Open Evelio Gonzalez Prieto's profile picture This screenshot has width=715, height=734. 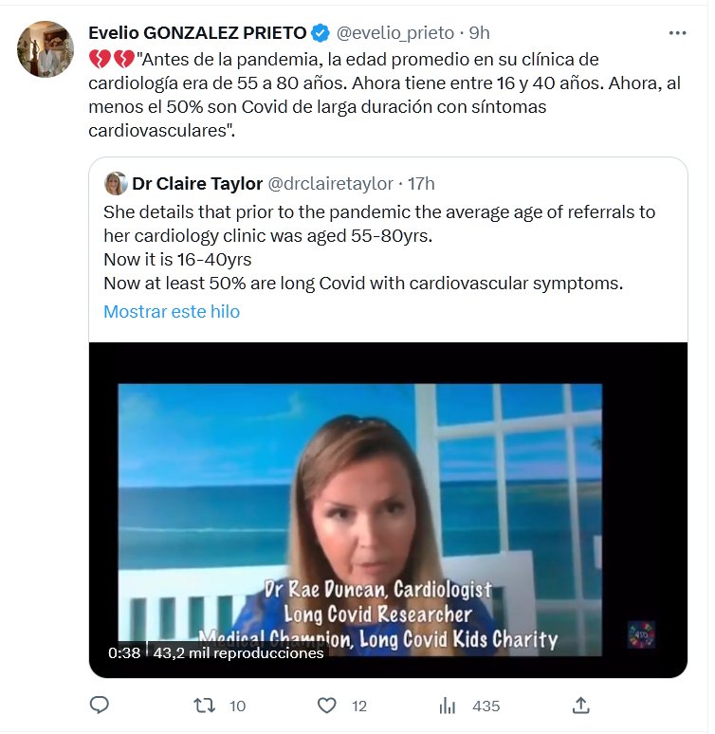click(x=46, y=48)
